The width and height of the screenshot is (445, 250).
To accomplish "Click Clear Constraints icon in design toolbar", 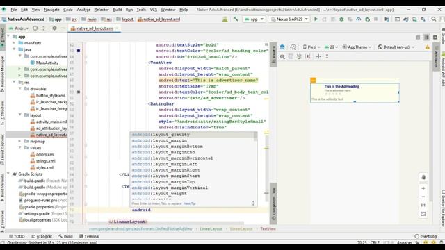I will pos(299,56).
